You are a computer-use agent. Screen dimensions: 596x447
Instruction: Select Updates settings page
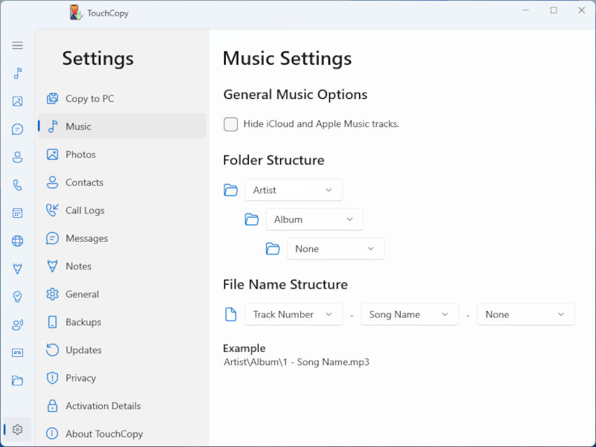click(122, 350)
